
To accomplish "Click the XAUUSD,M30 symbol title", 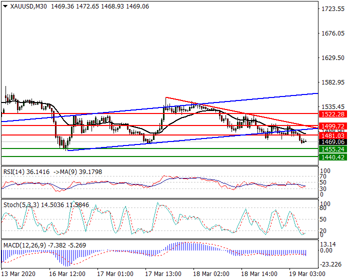I will coord(28,6).
